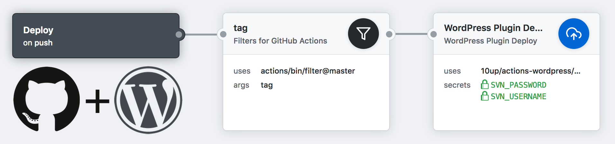The height and width of the screenshot is (144, 615).
Task: Click the Filters for GitHub Actions subtitle
Action: 280,41
